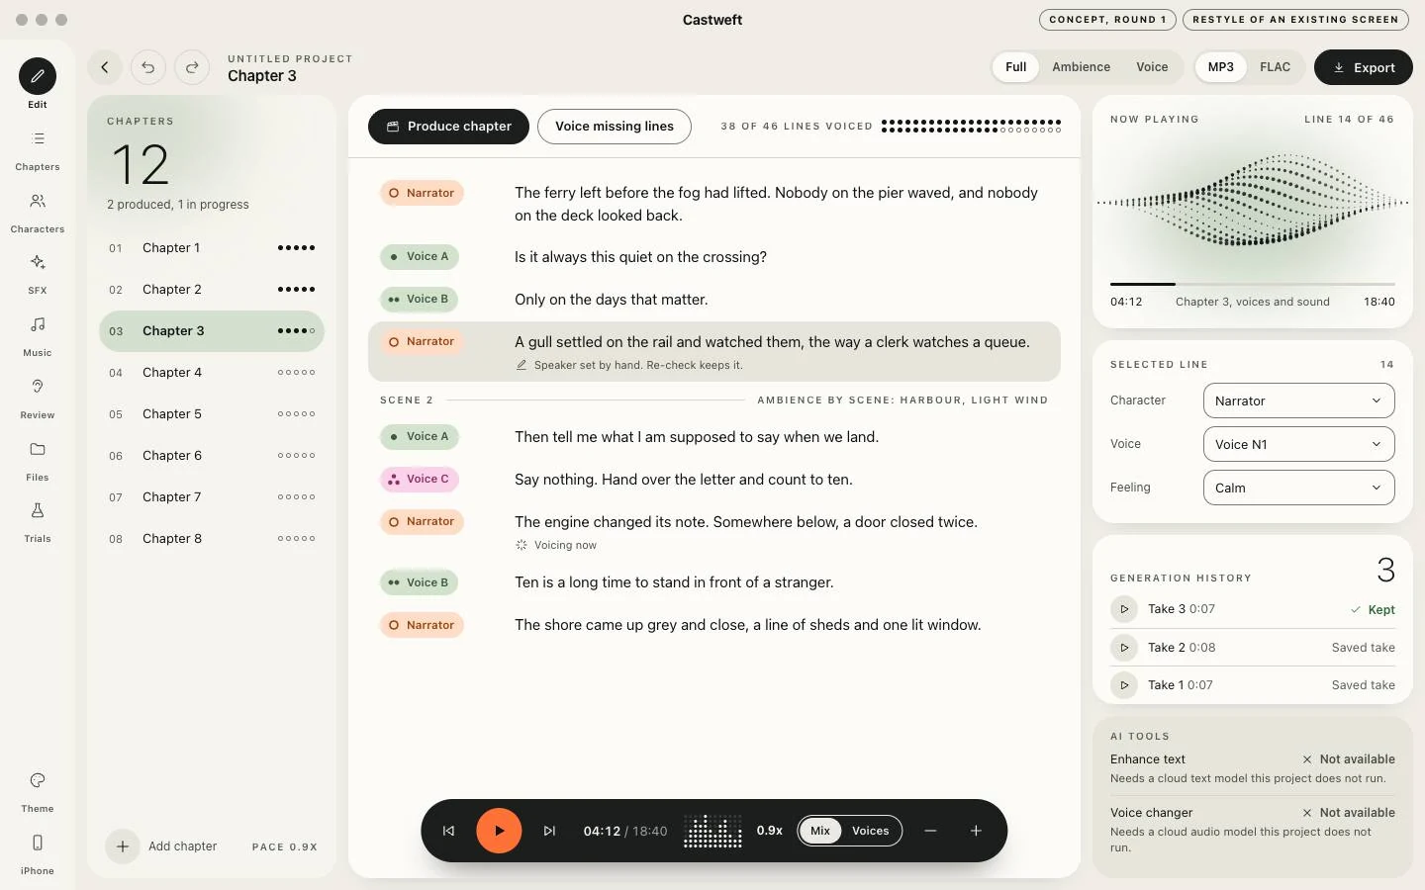The image size is (1425, 890).
Task: Click the redo arrow icon
Action: tap(192, 67)
